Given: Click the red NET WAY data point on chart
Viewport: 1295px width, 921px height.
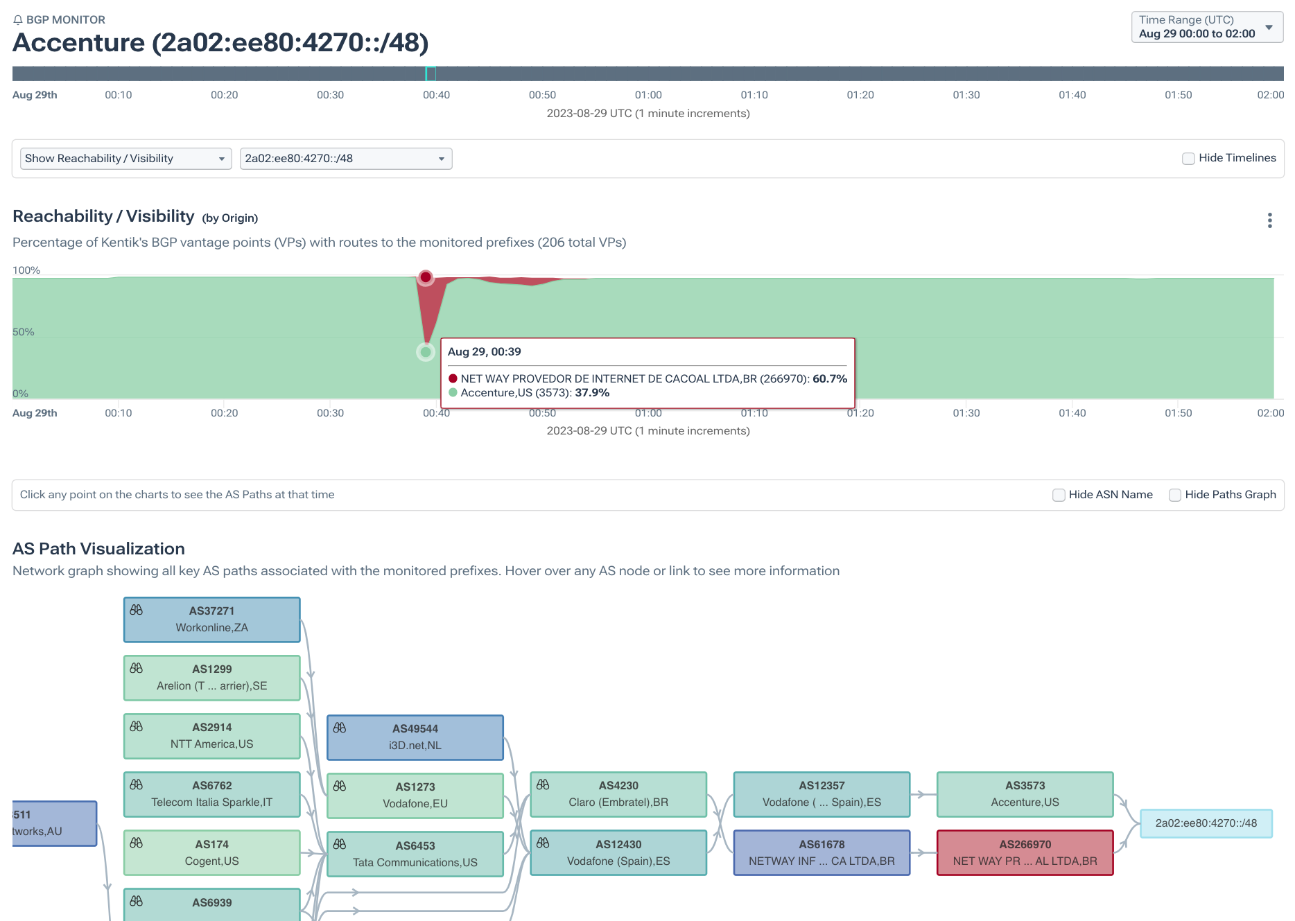Looking at the screenshot, I should pos(426,277).
